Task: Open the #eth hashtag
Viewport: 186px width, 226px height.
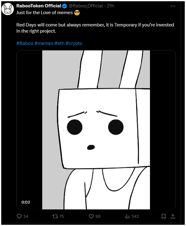Action: [x=59, y=43]
